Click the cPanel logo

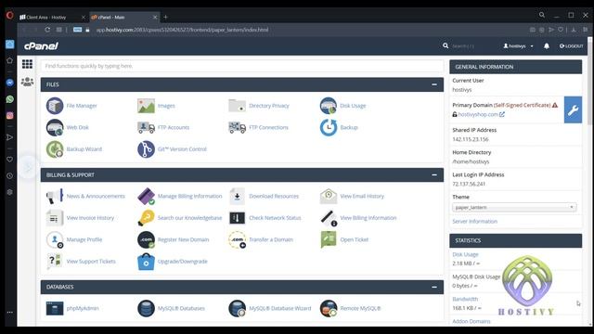(x=41, y=46)
